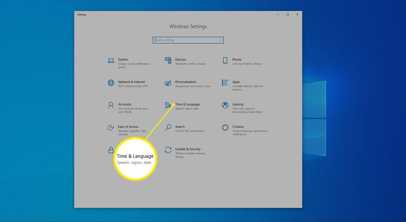This screenshot has height=222, width=406.
Task: Click the Search magnifier category icon
Action: [168, 128]
